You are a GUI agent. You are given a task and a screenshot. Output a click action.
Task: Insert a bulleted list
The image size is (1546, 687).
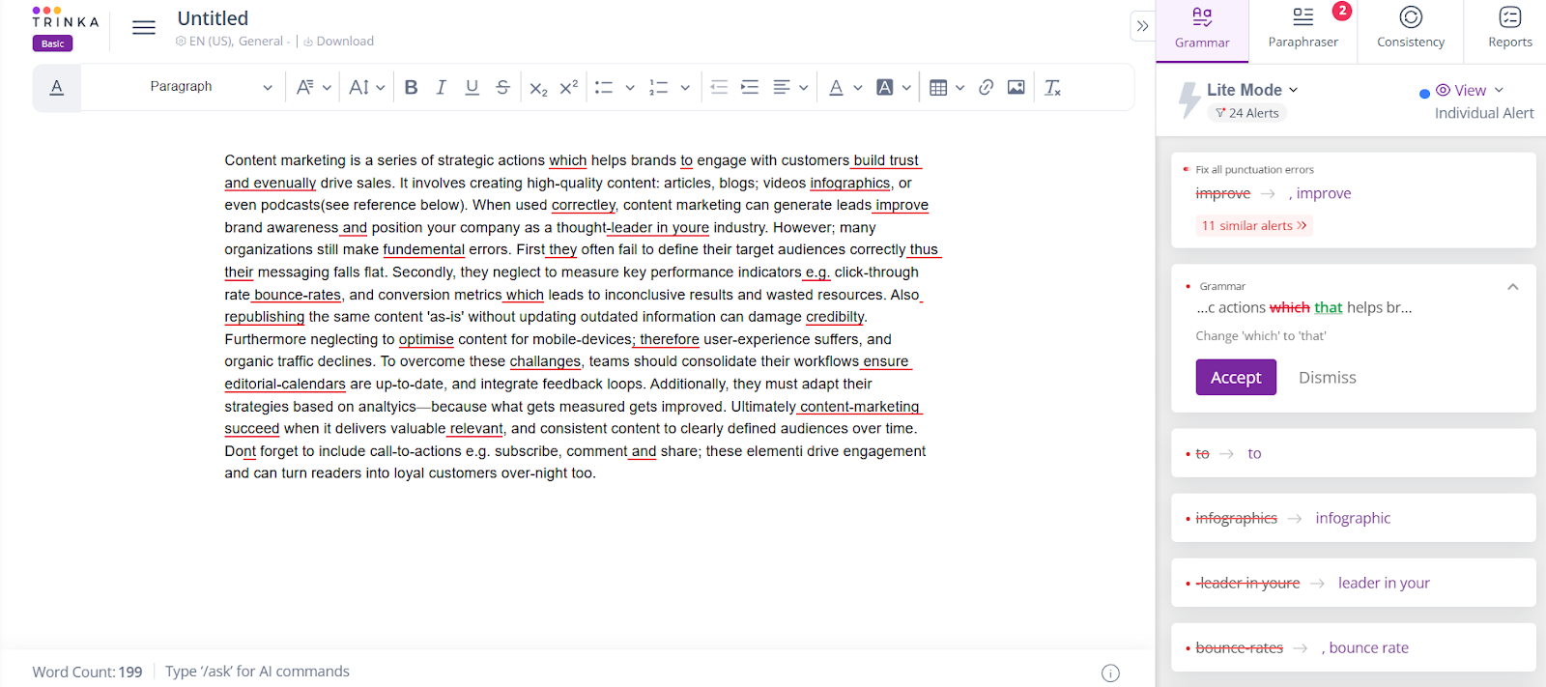pyautogui.click(x=604, y=87)
